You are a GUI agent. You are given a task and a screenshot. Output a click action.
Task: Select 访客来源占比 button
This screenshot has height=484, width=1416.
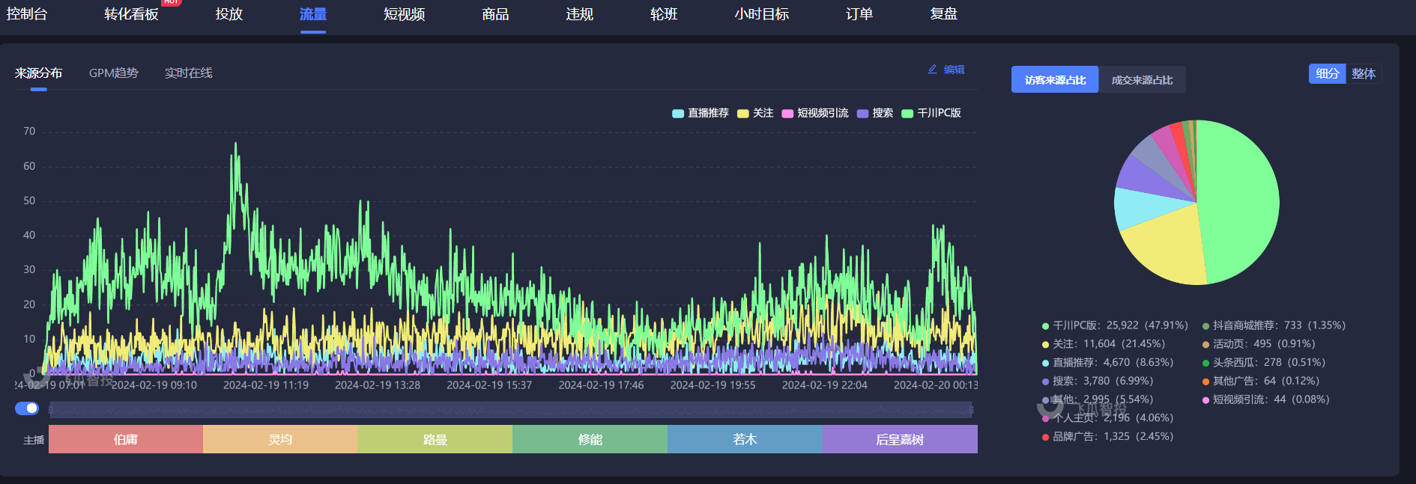click(1055, 79)
